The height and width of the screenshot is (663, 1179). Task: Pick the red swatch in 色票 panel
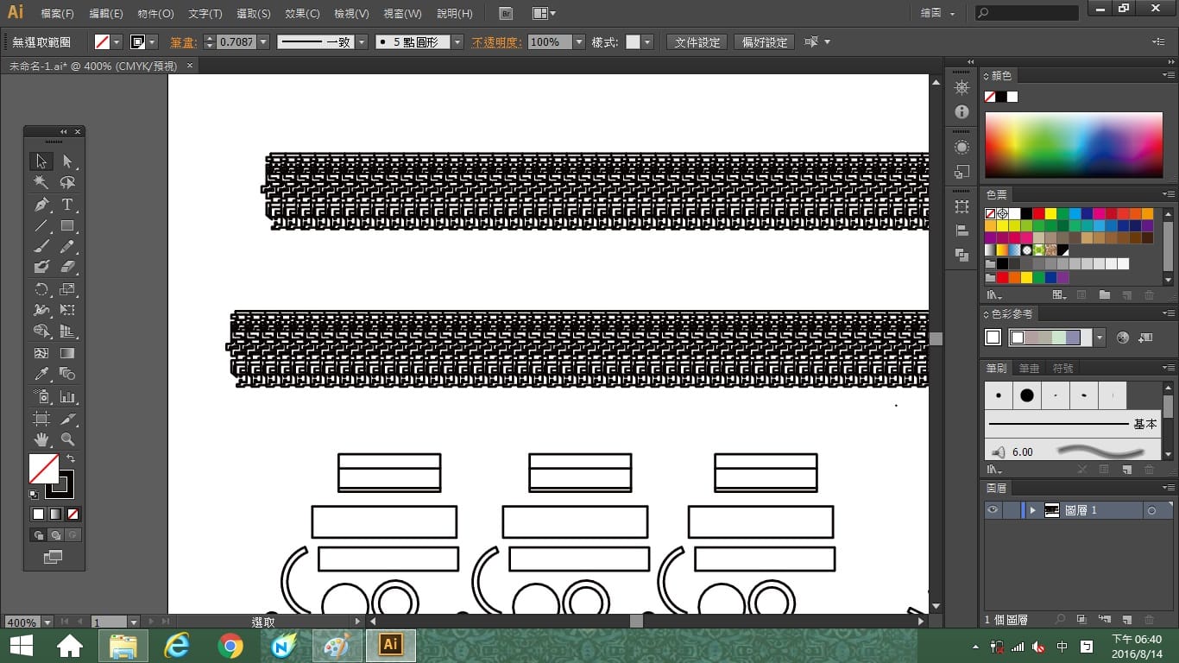[1039, 214]
